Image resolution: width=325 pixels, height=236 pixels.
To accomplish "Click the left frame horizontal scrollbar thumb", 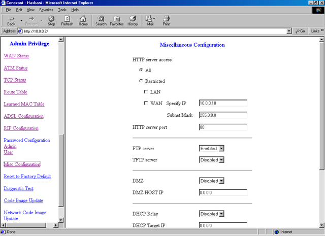I will [25, 225].
